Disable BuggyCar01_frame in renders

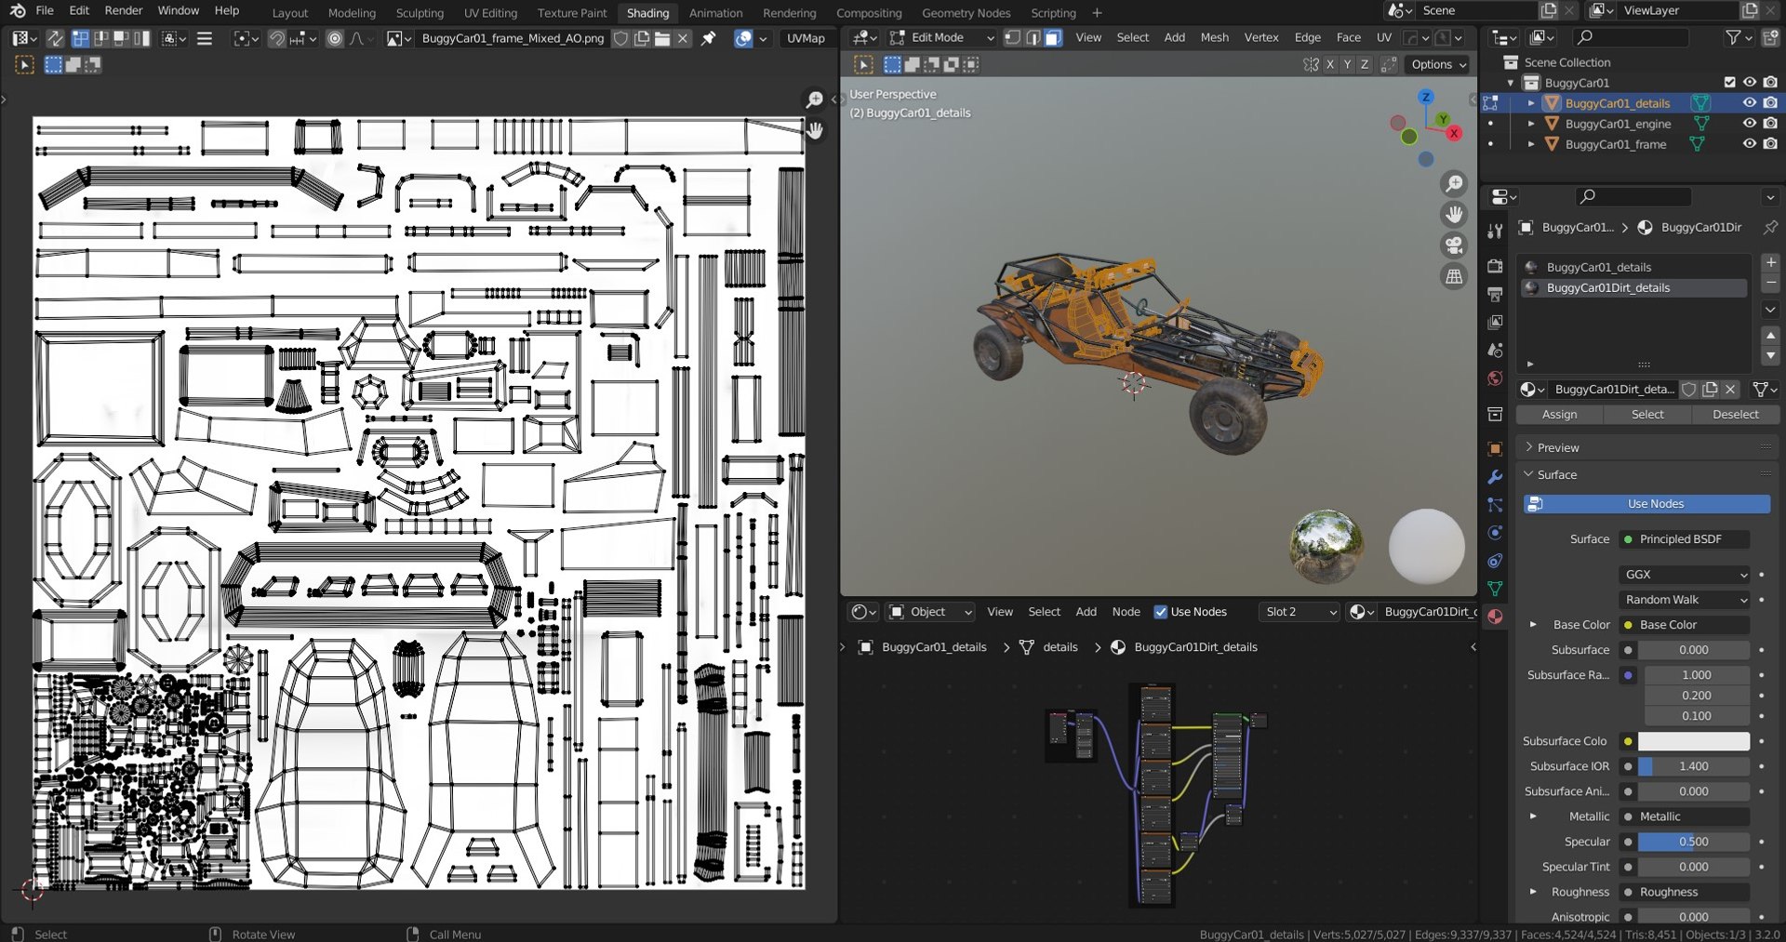(1770, 144)
